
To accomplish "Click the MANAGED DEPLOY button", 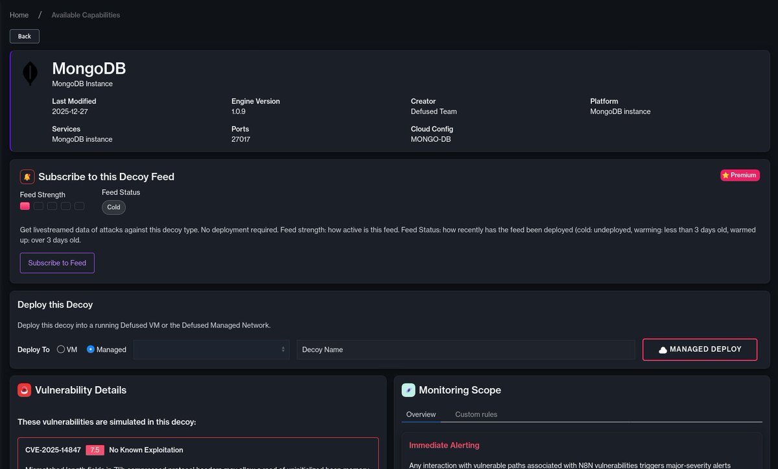I will pyautogui.click(x=700, y=349).
